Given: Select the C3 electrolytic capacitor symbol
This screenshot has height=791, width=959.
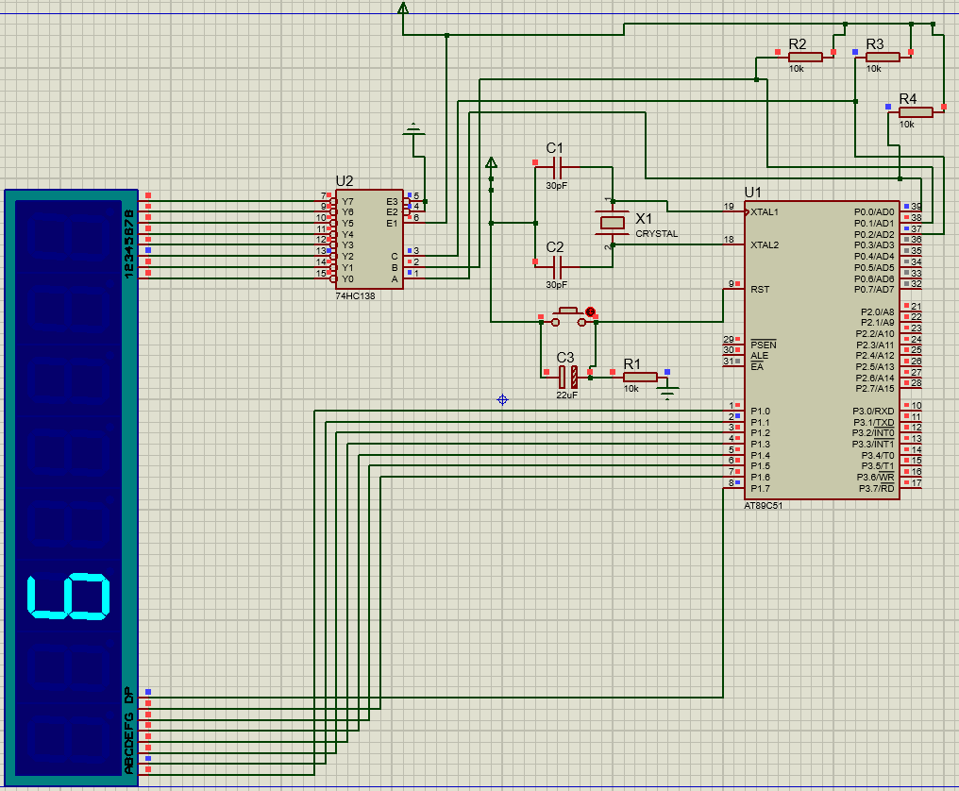Looking at the screenshot, I should (x=567, y=377).
